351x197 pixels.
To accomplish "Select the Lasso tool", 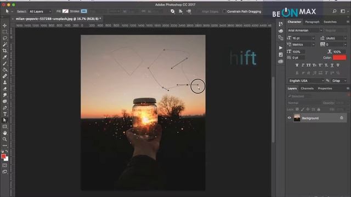I will [x=4, y=38].
